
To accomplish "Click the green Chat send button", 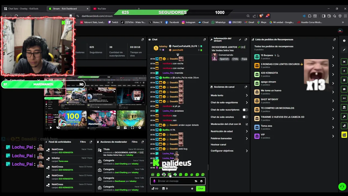I will click(200, 189).
